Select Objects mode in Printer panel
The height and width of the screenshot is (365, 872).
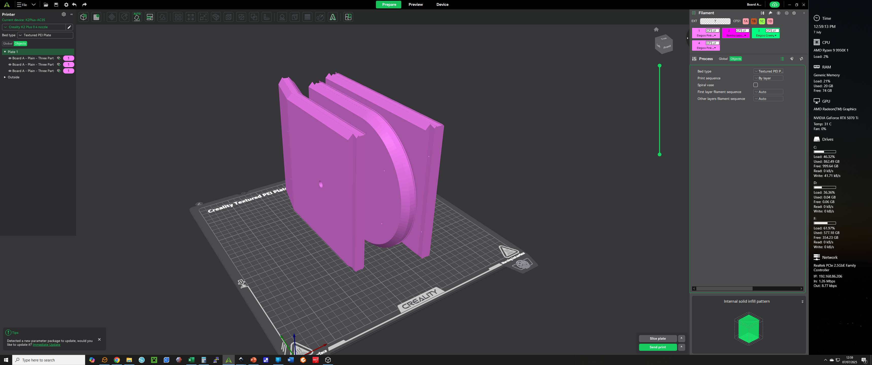click(20, 43)
